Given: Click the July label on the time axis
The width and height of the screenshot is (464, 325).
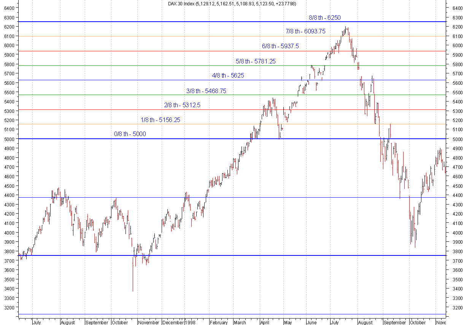Looking at the screenshot, I should tap(37, 322).
